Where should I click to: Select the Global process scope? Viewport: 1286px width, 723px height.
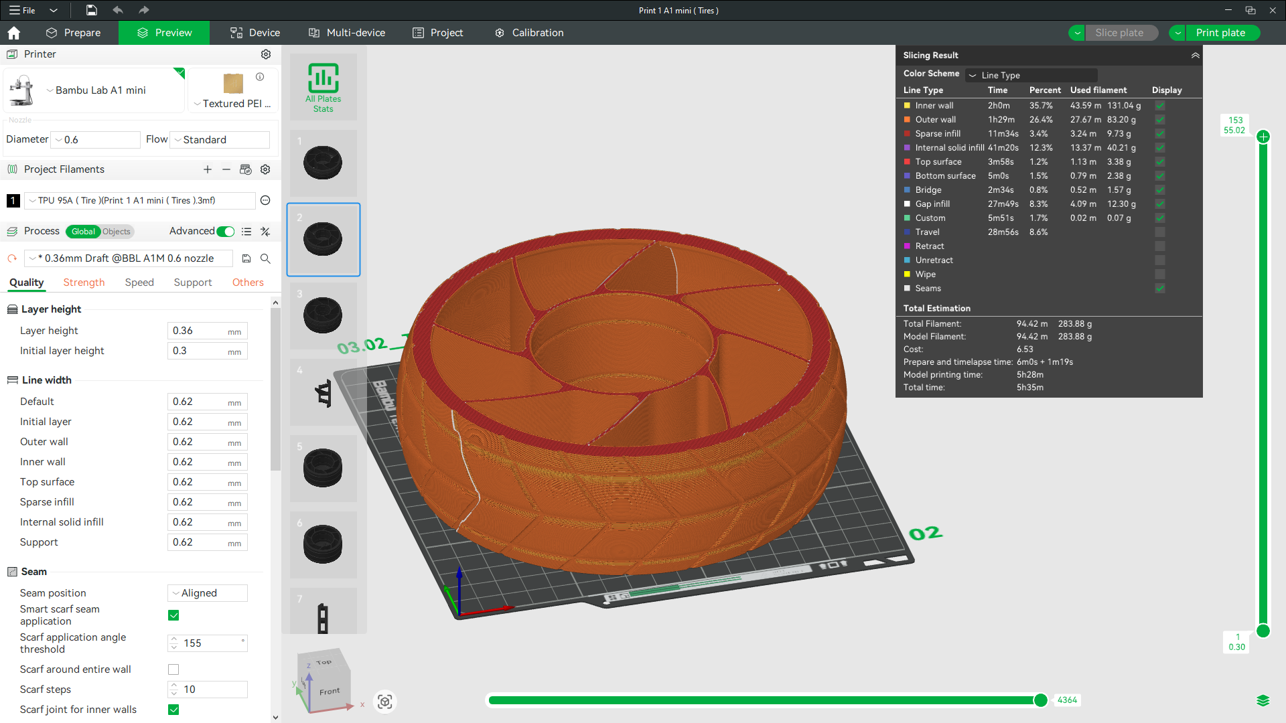[83, 232]
